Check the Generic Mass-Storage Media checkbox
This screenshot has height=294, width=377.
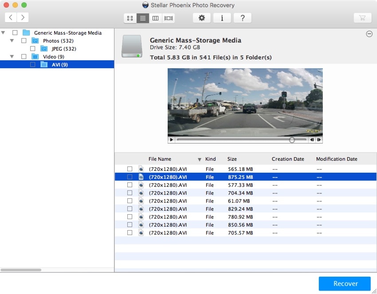pos(15,33)
